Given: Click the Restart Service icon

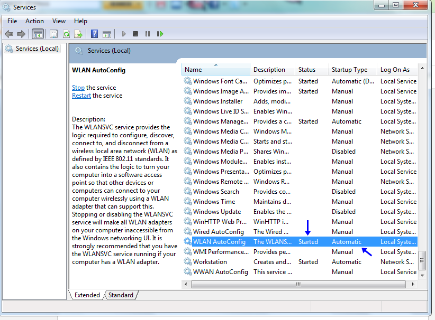Looking at the screenshot, I should pos(160,34).
